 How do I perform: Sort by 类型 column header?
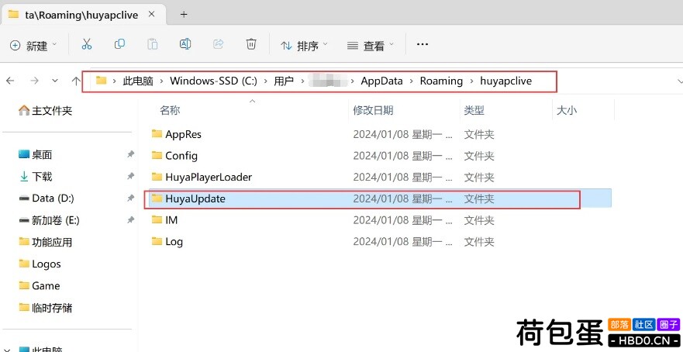[474, 110]
